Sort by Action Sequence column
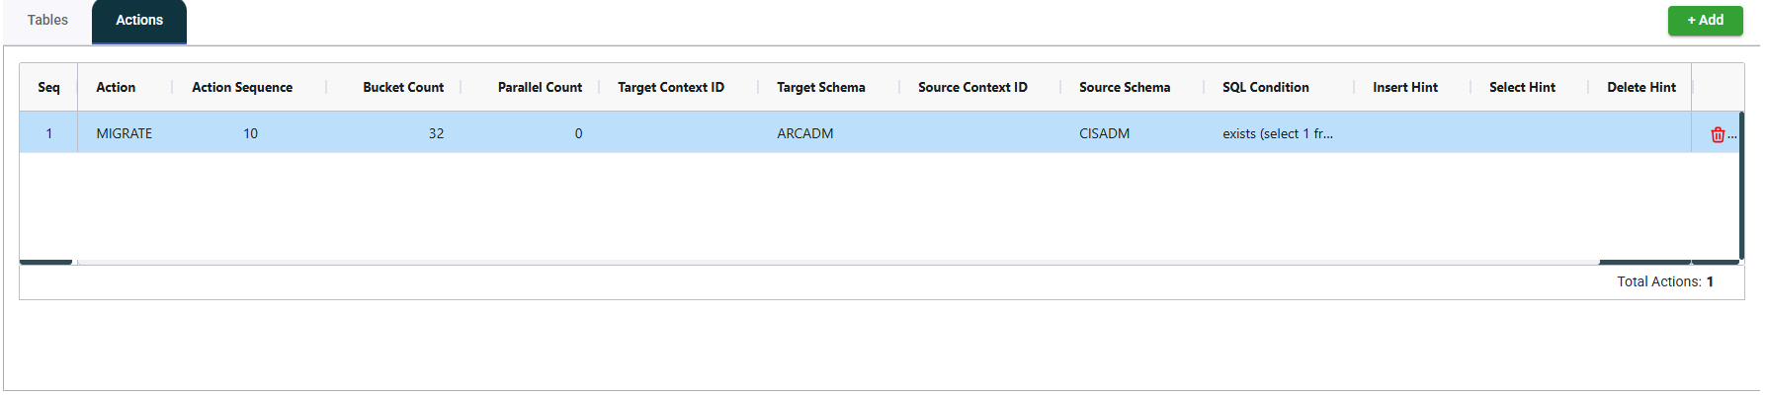Viewport: 1766px width, 397px height. (242, 87)
